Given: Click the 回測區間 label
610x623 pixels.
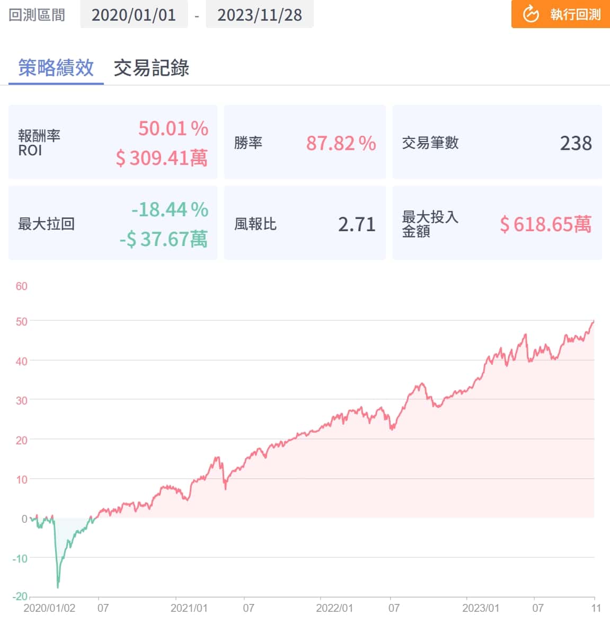Looking at the screenshot, I should click(37, 15).
